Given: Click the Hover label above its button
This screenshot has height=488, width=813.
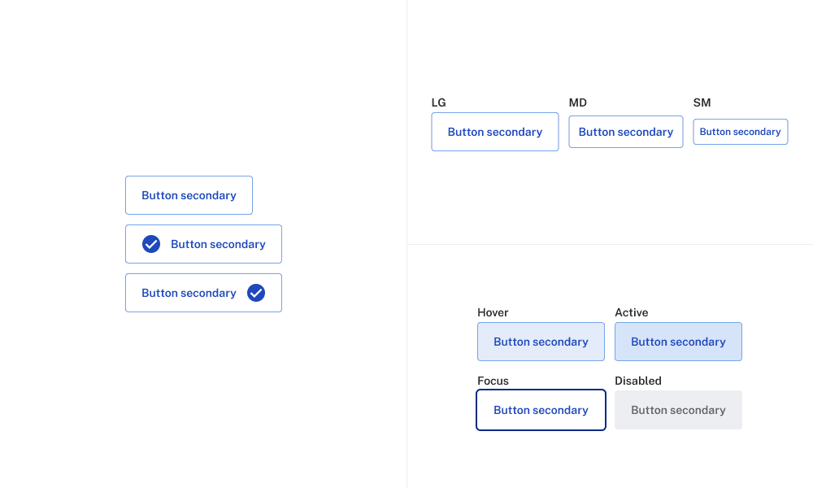Looking at the screenshot, I should point(492,312).
